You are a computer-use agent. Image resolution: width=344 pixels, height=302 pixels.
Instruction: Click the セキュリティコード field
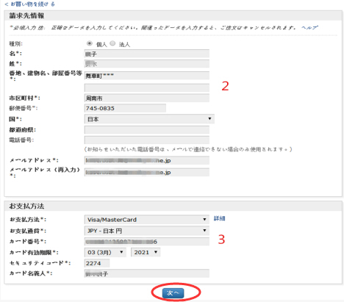coord(97,263)
